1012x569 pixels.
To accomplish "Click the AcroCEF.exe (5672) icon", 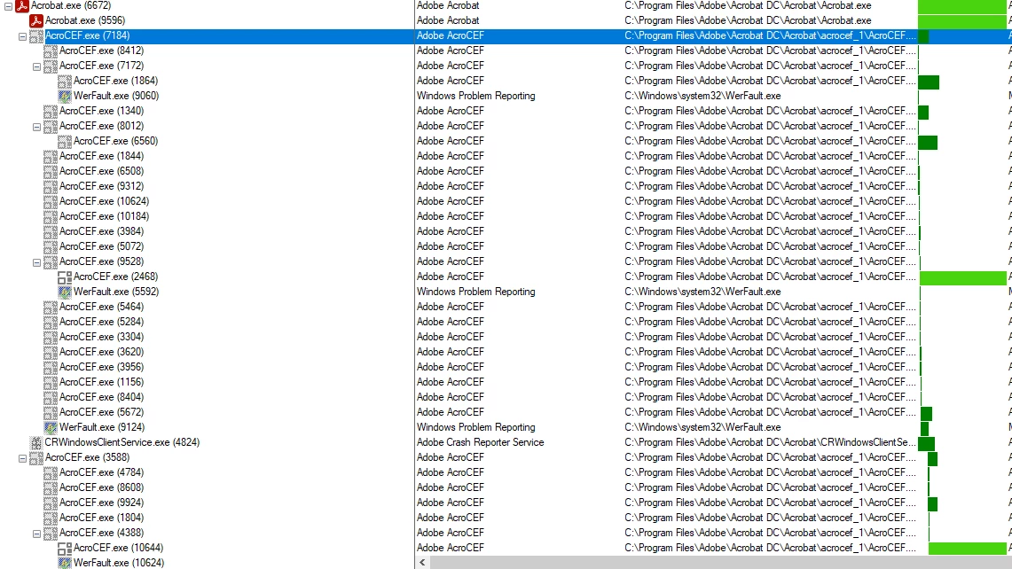I will click(51, 413).
